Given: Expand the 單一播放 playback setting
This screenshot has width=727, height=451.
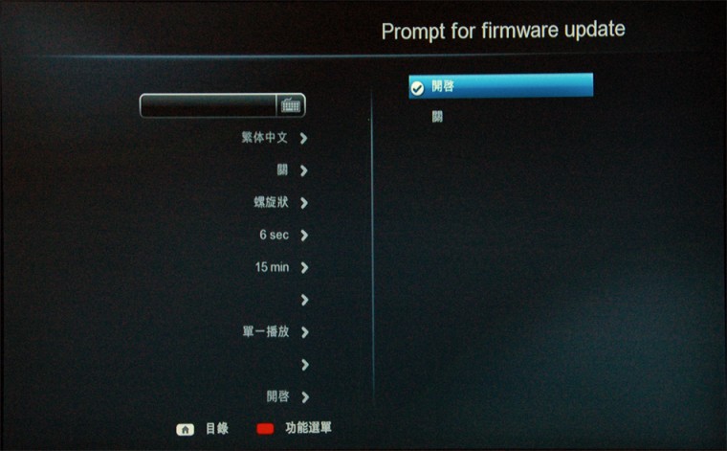Looking at the screenshot, I should click(x=304, y=332).
